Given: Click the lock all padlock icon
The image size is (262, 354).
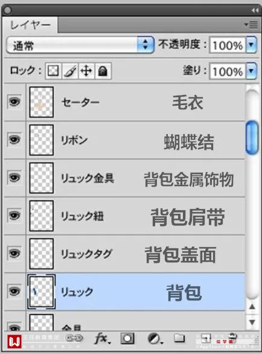Looking at the screenshot, I should click(103, 71).
